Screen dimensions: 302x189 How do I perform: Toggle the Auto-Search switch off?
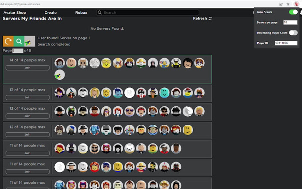coord(293,12)
